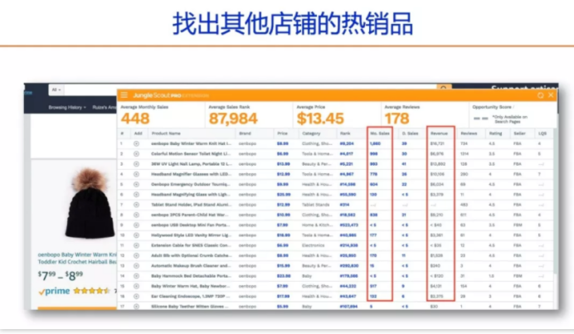Click rank #523,473 in the USB Fan row

pyautogui.click(x=349, y=225)
